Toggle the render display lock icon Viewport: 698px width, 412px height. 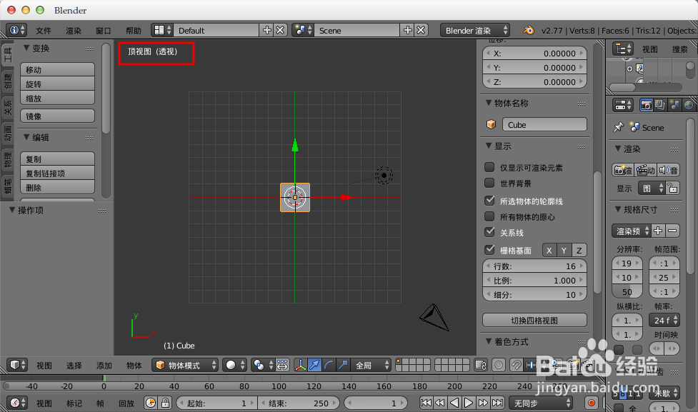673,189
